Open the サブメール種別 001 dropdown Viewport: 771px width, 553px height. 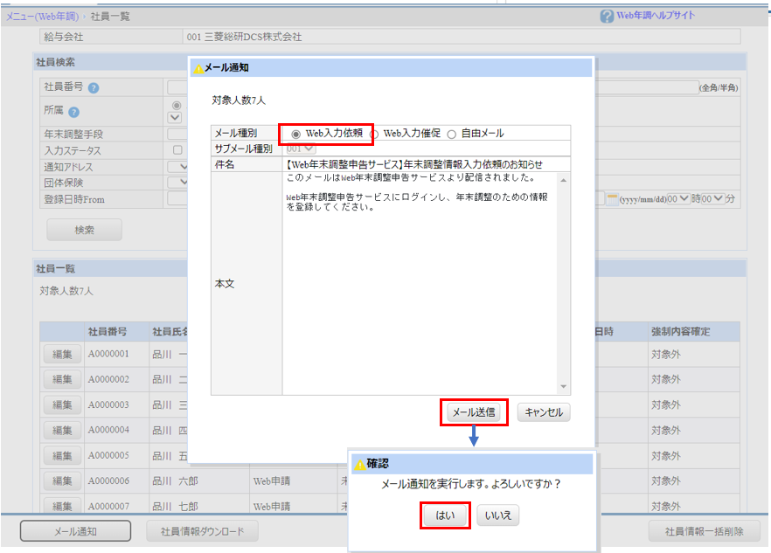click(x=301, y=149)
